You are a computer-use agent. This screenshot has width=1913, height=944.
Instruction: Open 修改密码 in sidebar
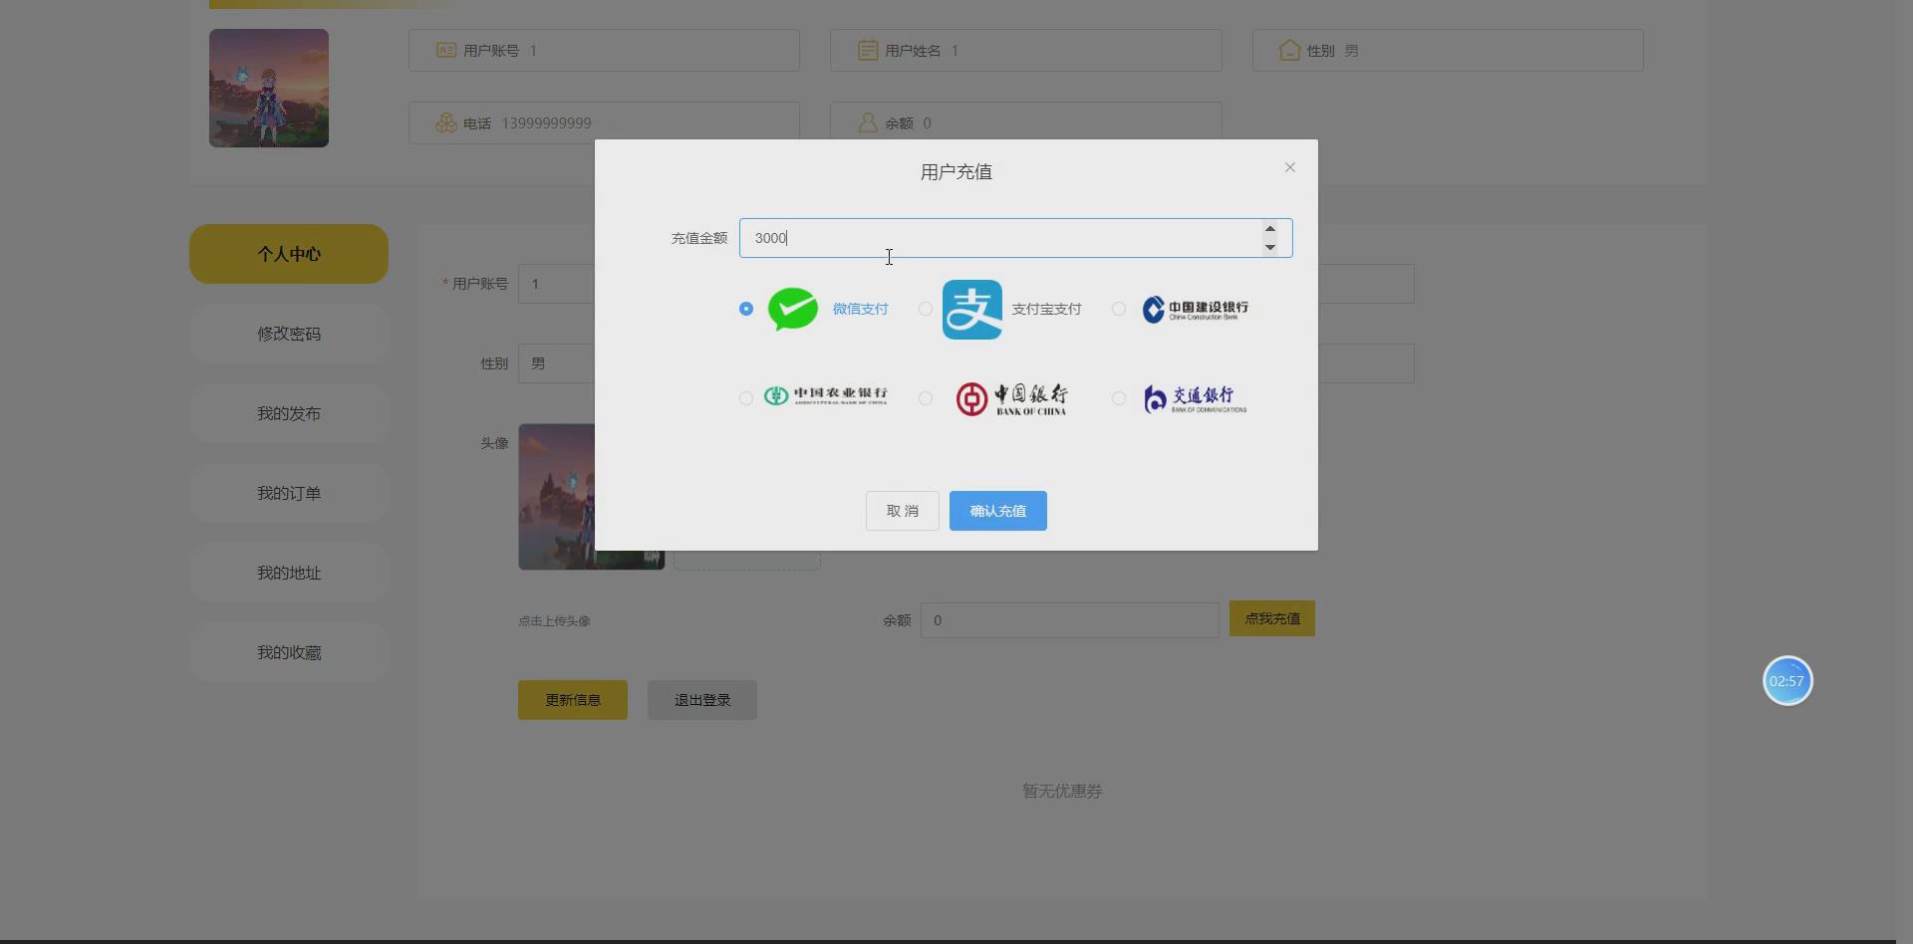coord(289,334)
